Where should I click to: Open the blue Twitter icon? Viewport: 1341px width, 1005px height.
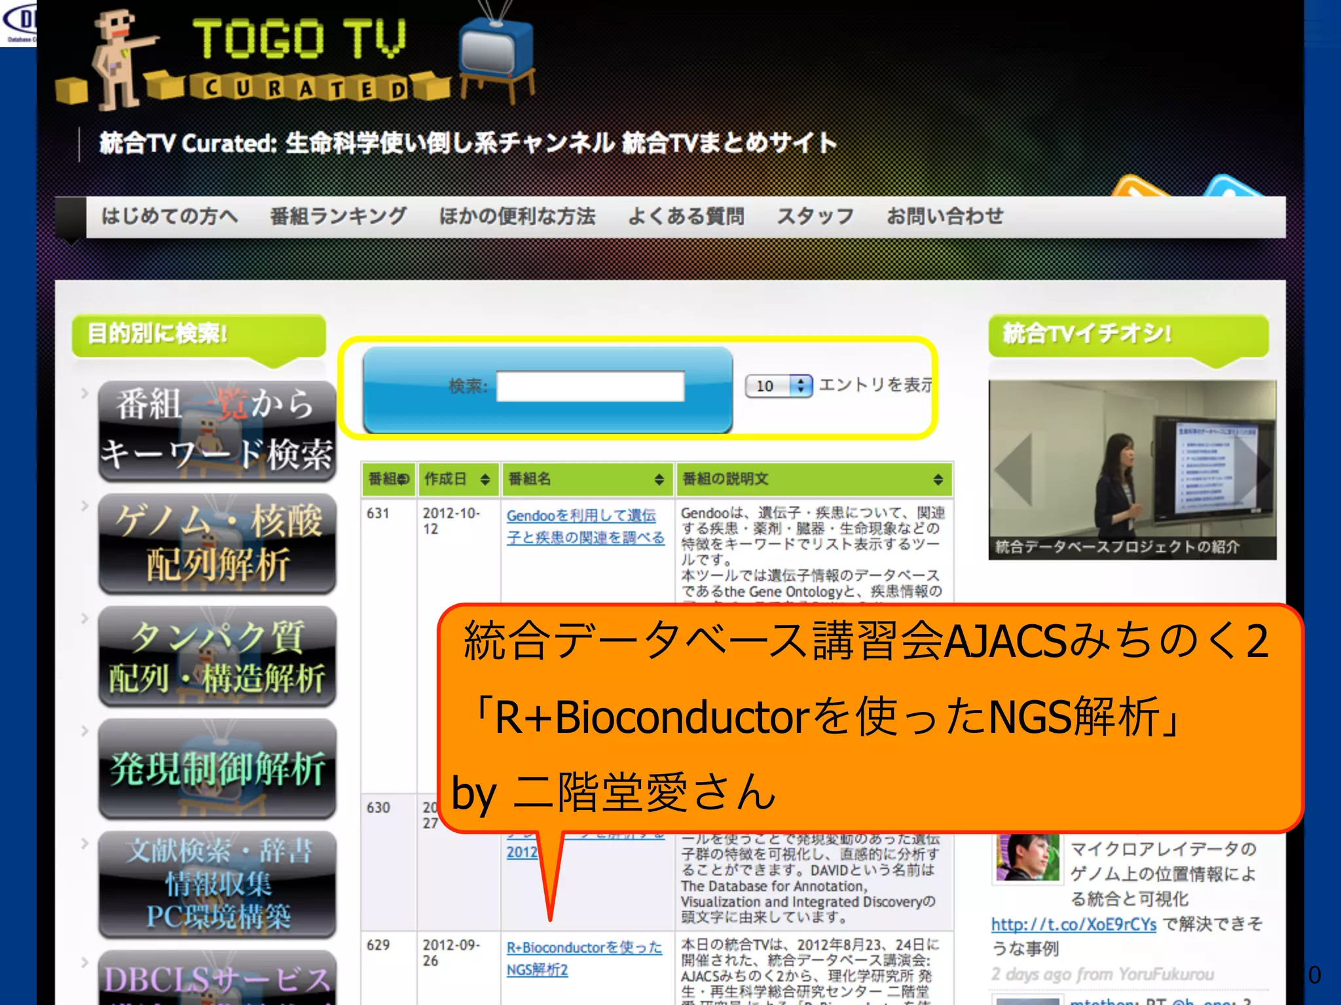point(1233,186)
